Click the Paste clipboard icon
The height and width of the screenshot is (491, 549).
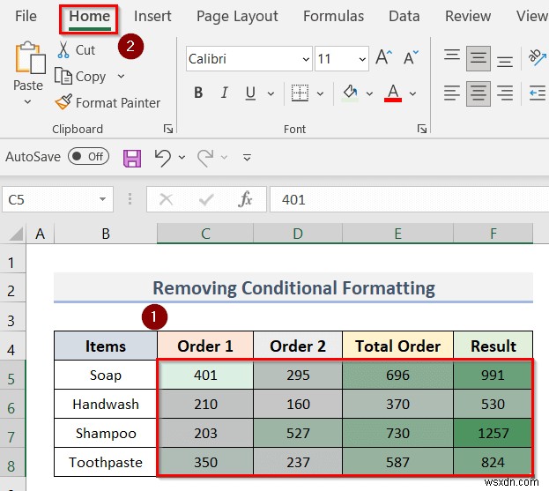coord(30,58)
